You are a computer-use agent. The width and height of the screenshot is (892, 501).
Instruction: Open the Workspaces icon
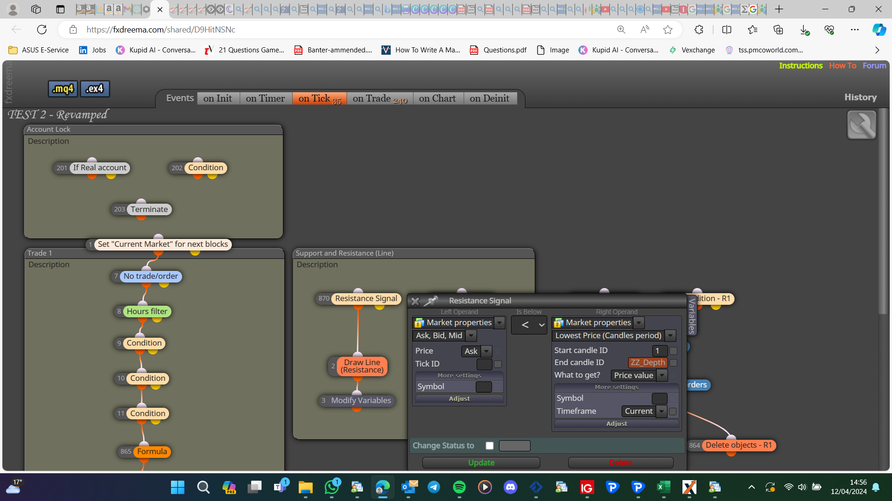point(36,9)
